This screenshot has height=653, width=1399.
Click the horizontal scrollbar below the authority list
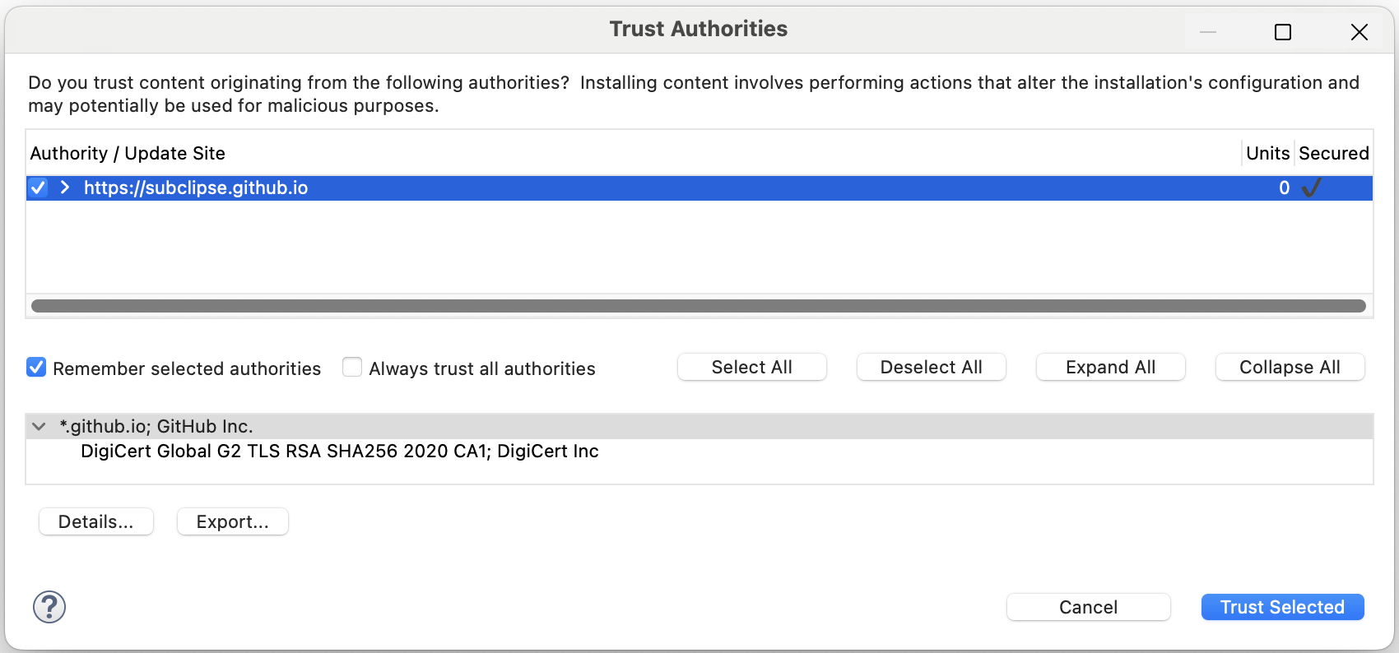(699, 305)
